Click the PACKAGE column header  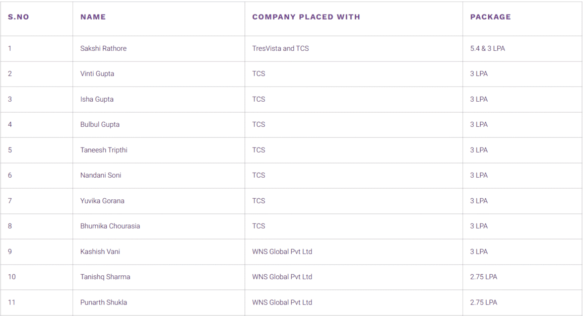pos(490,17)
